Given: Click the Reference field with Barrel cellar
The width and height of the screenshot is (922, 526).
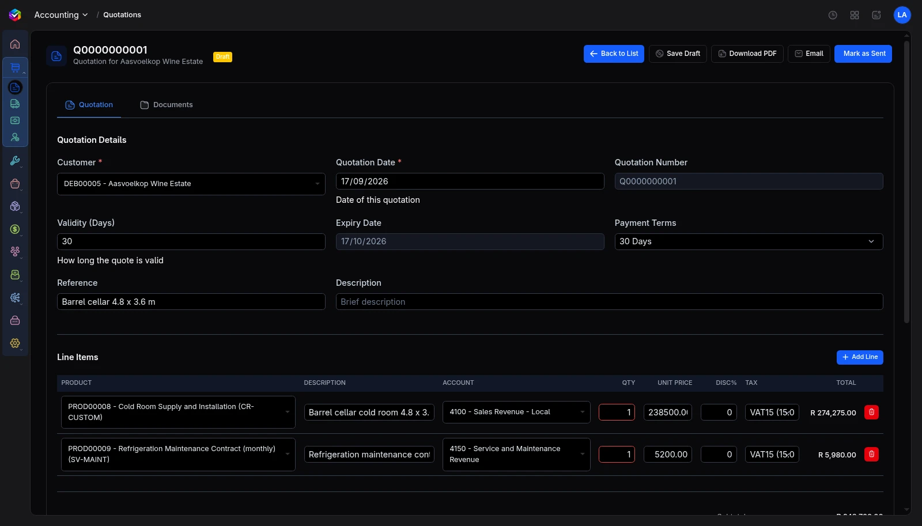Looking at the screenshot, I should (x=191, y=302).
